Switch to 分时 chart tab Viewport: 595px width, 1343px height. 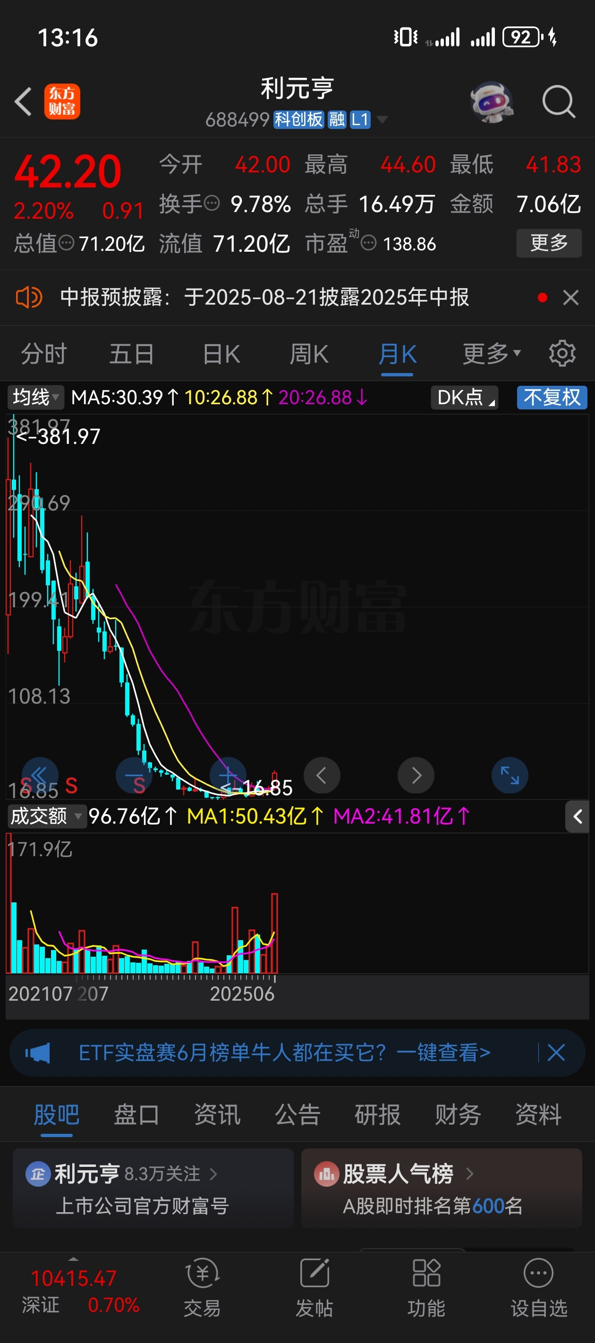(44, 354)
